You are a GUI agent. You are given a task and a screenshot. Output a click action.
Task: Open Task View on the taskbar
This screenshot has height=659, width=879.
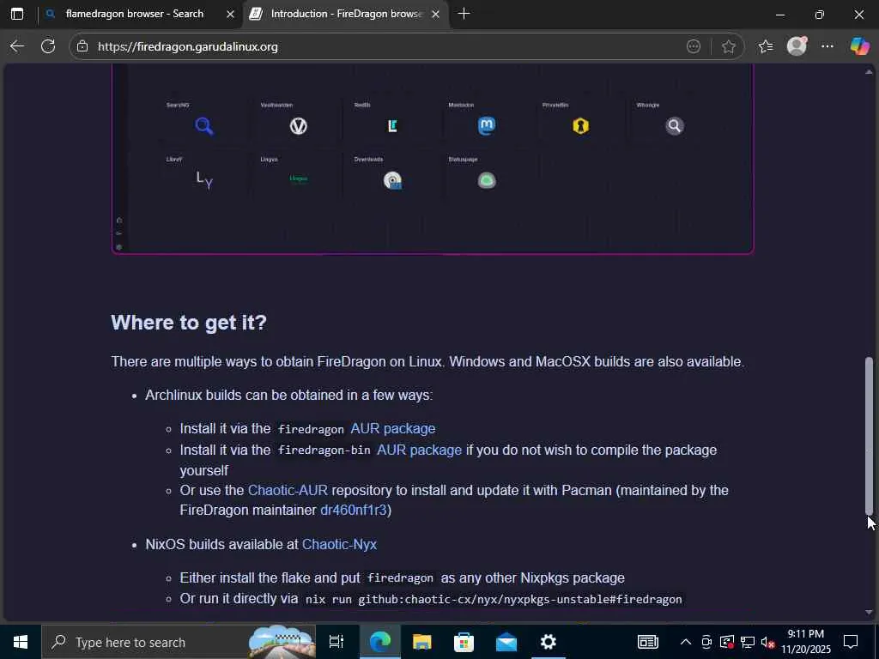(x=336, y=642)
